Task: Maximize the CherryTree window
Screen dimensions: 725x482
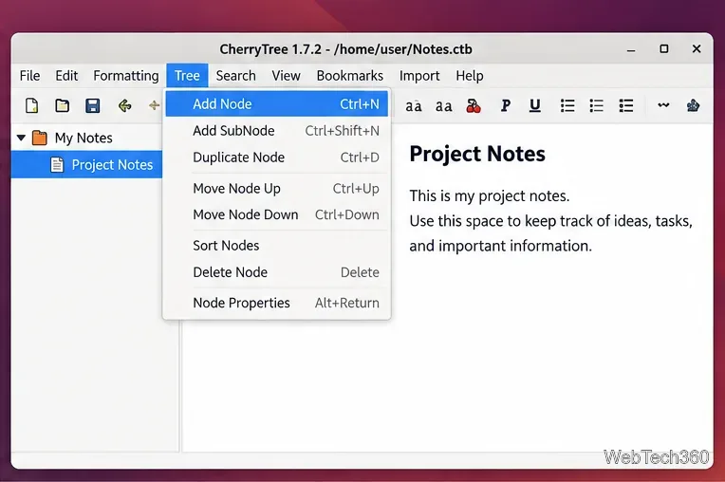Action: click(664, 49)
